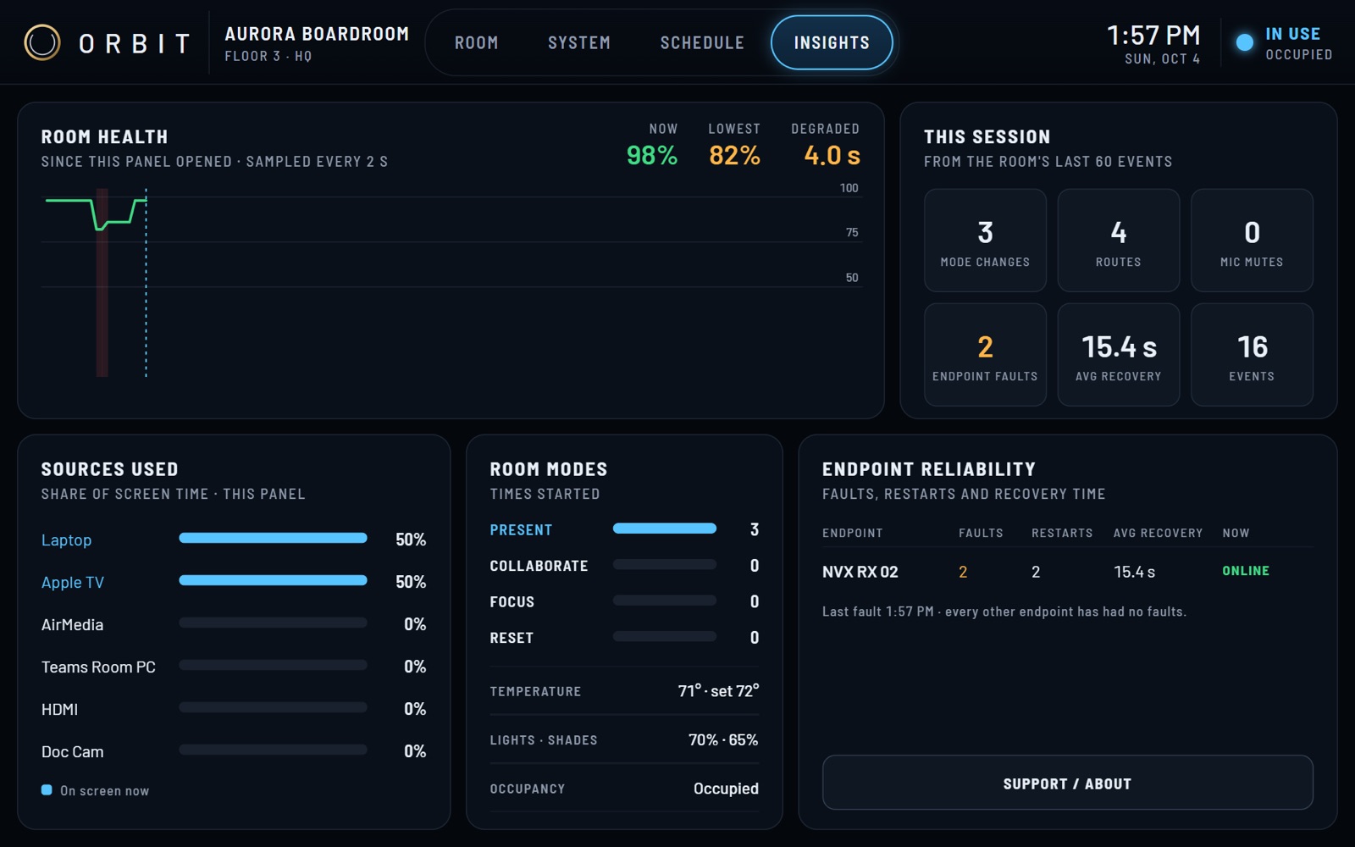Click the FOCUS room mode label
The image size is (1355, 847).
[512, 601]
